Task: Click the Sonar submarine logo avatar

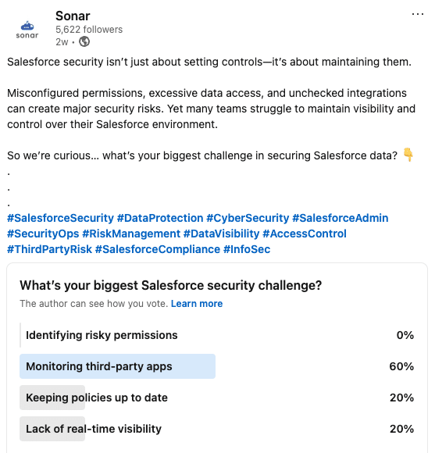Action: click(27, 29)
